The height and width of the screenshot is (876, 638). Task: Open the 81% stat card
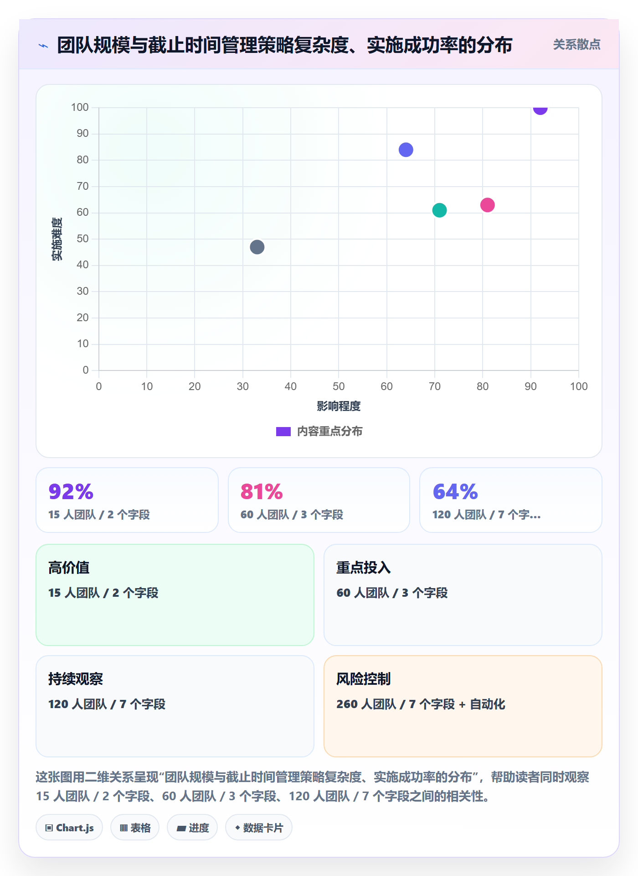[319, 500]
